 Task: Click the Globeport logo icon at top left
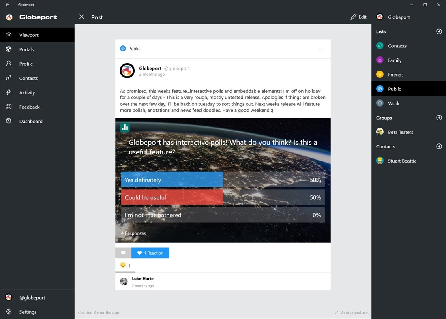(9, 17)
